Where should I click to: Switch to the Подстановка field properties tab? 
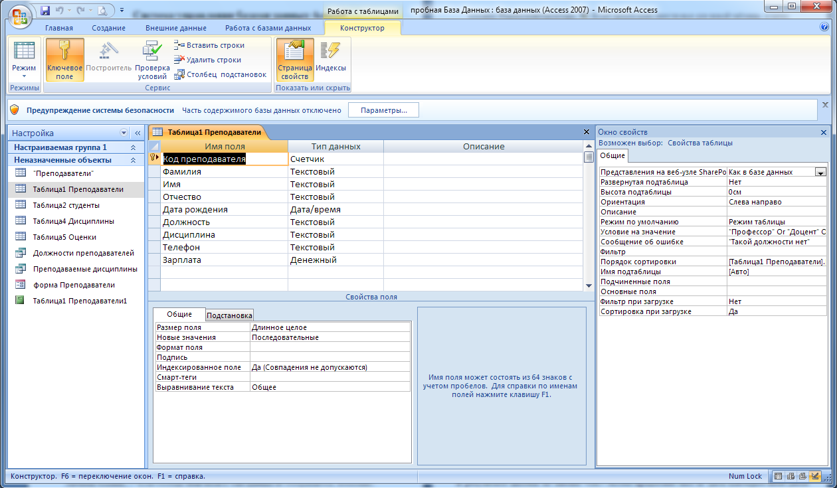coord(229,315)
